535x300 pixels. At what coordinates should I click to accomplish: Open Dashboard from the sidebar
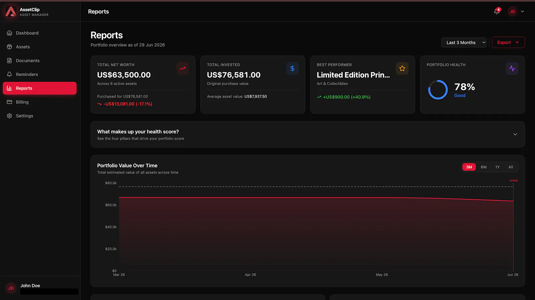(39, 33)
